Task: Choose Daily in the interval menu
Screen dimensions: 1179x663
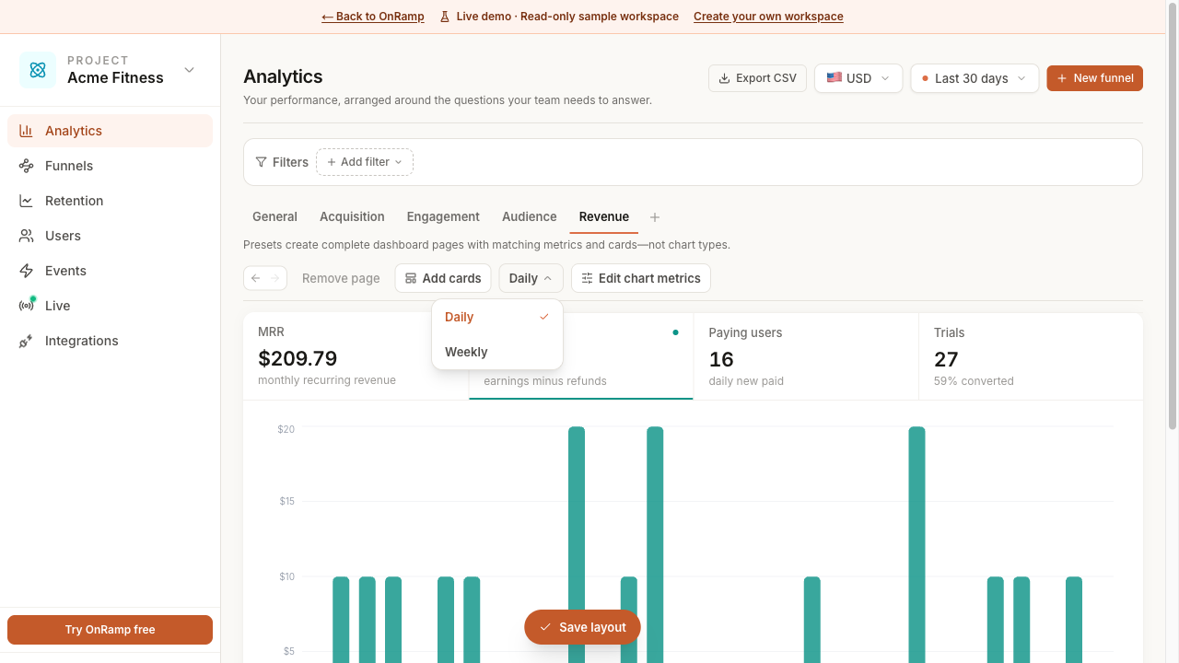Action: point(497,317)
